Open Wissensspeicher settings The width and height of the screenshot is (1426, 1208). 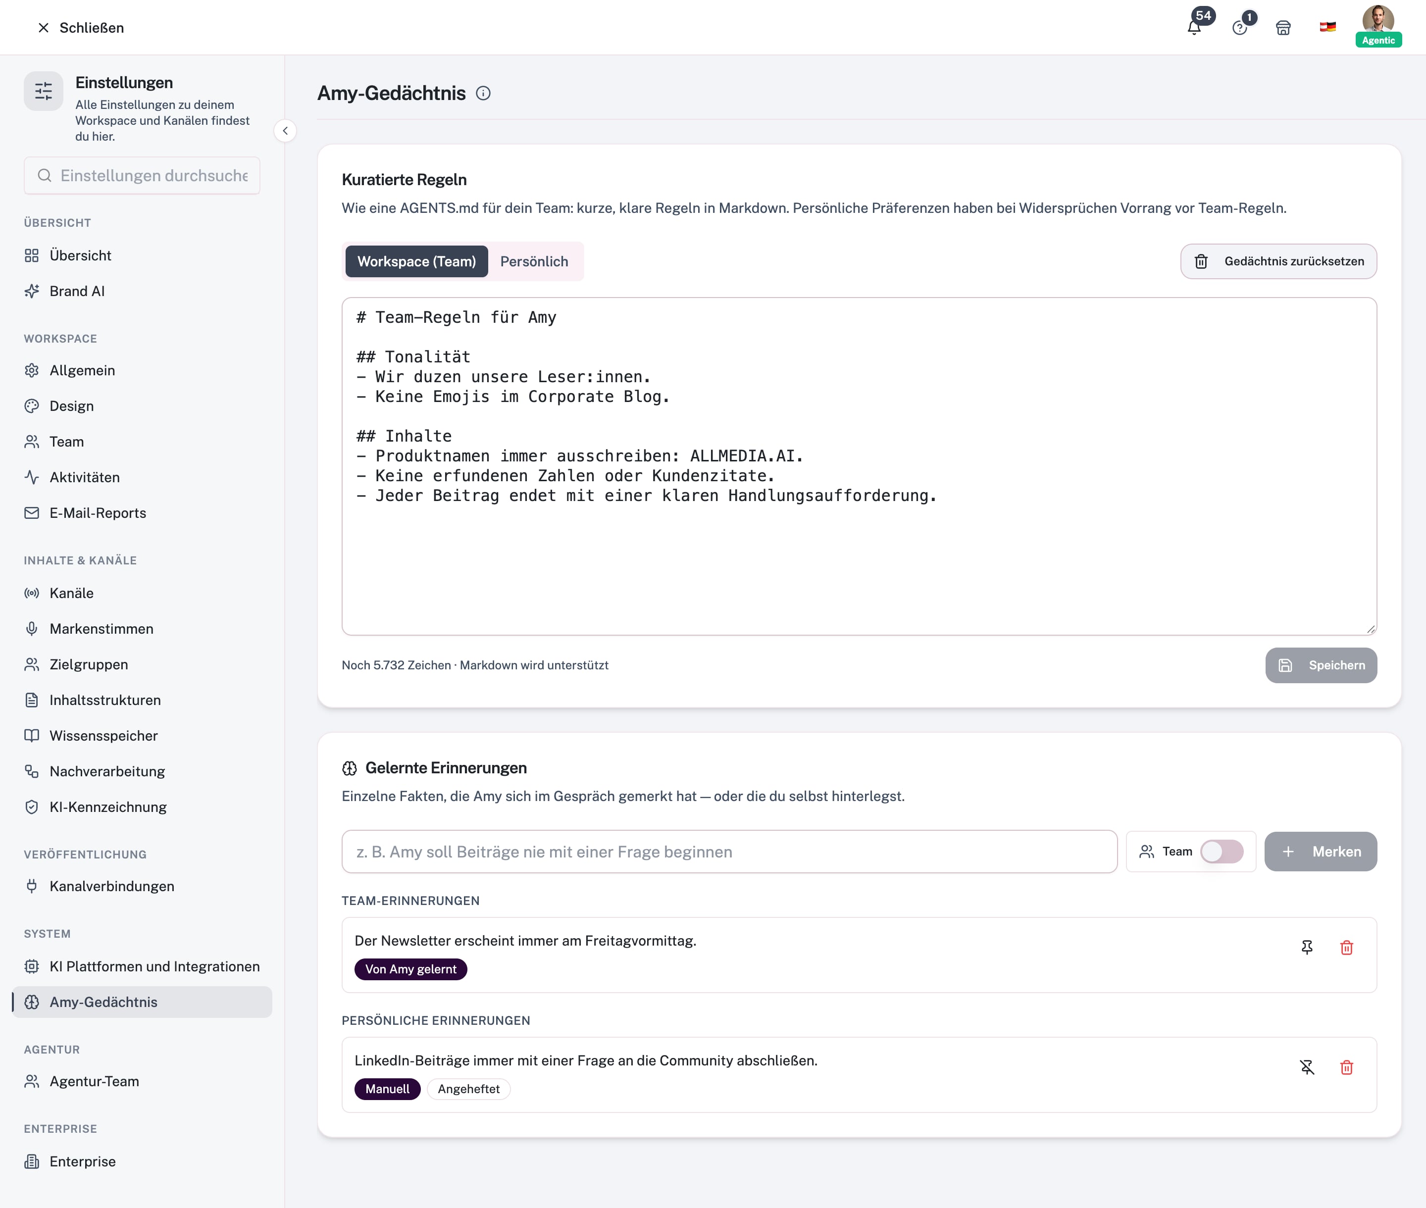coord(142,736)
